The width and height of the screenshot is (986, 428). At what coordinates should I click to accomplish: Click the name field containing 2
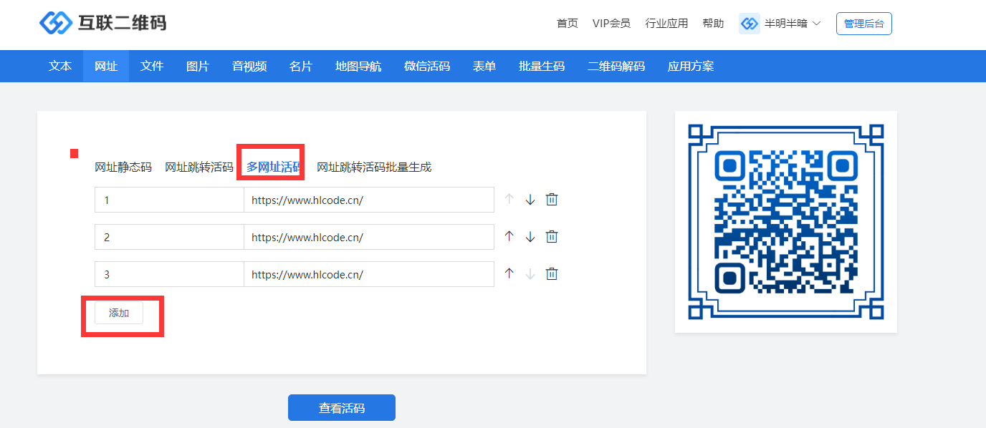[169, 237]
